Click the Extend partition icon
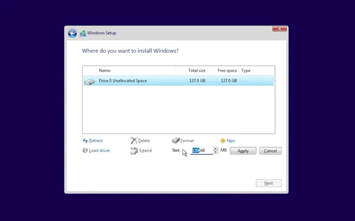 pyautogui.click(x=133, y=150)
